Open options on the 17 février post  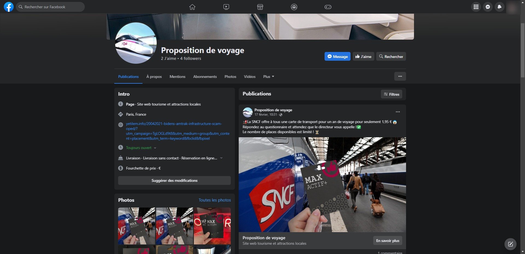398,112
